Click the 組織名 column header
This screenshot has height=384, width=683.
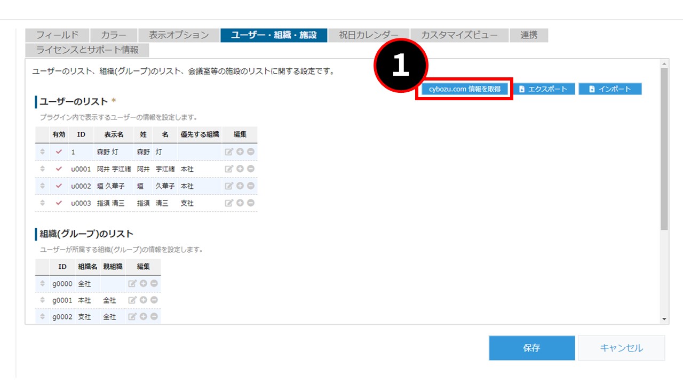(x=88, y=267)
